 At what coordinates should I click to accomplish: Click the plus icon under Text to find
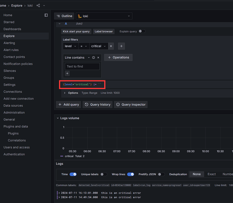[67, 73]
